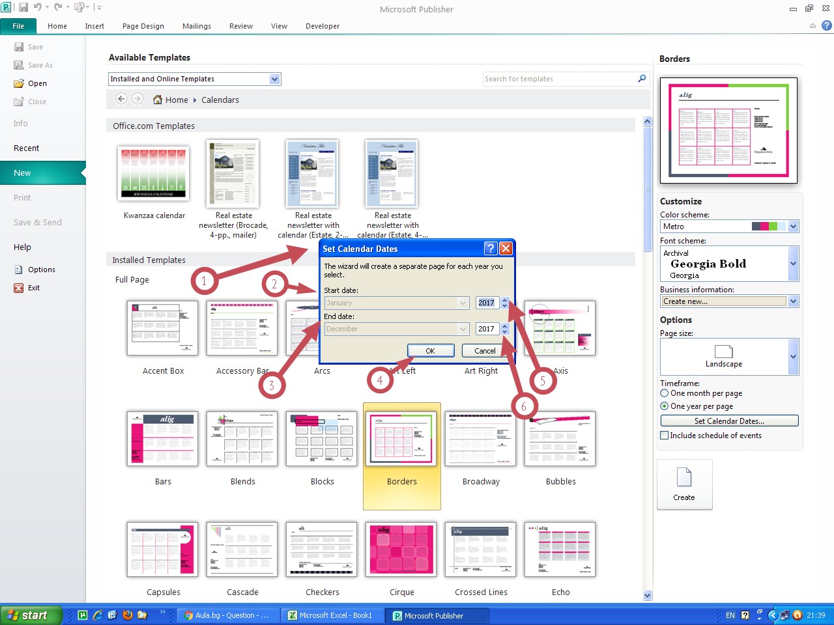
Task: Expand the Business information dropdown
Action: (793, 301)
